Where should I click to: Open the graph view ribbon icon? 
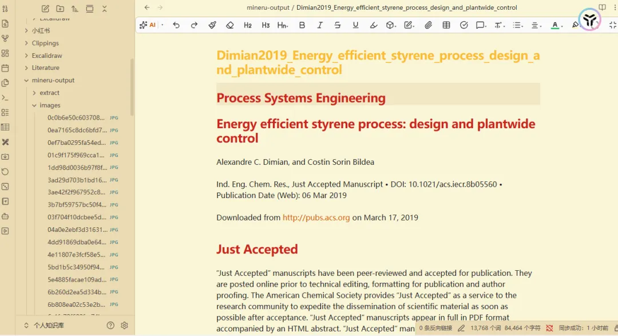(x=5, y=38)
